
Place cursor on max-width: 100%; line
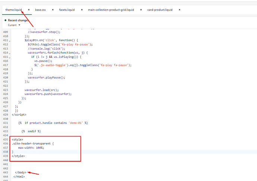(x=31, y=148)
